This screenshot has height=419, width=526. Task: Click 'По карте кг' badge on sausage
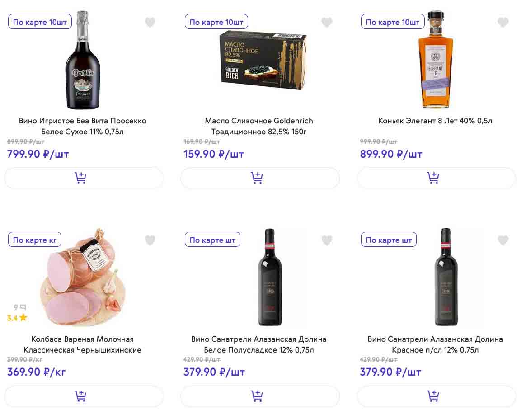point(35,240)
